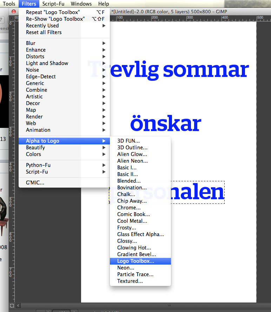Open the Decor filters submenu
This screenshot has width=271, height=312.
(x=64, y=103)
